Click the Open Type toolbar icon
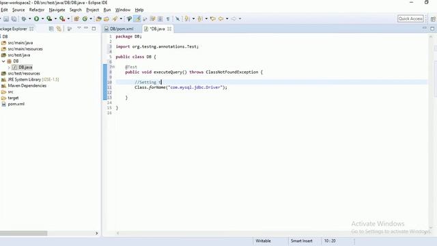 (x=98, y=18)
